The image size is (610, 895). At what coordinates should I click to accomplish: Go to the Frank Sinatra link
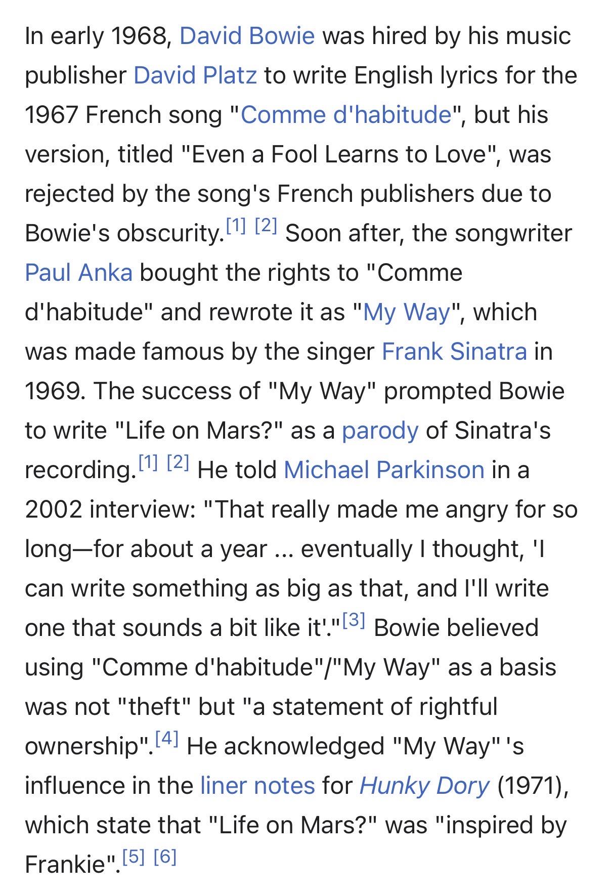[x=454, y=352]
